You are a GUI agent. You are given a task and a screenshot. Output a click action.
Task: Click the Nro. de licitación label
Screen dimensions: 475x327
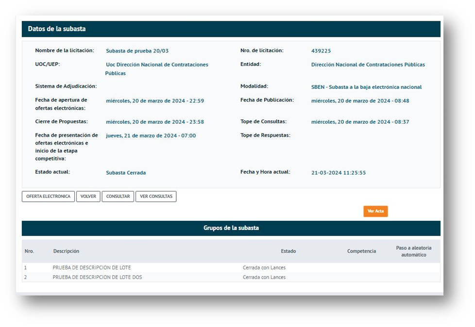[262, 50]
